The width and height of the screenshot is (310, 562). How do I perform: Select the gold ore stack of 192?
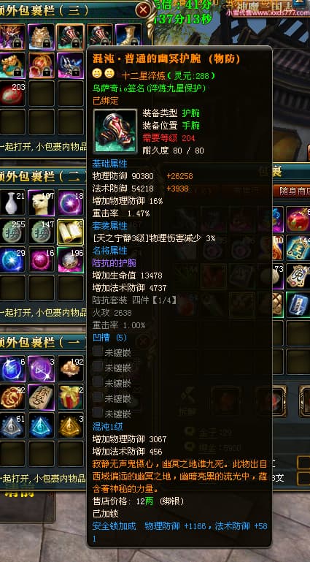tap(71, 368)
